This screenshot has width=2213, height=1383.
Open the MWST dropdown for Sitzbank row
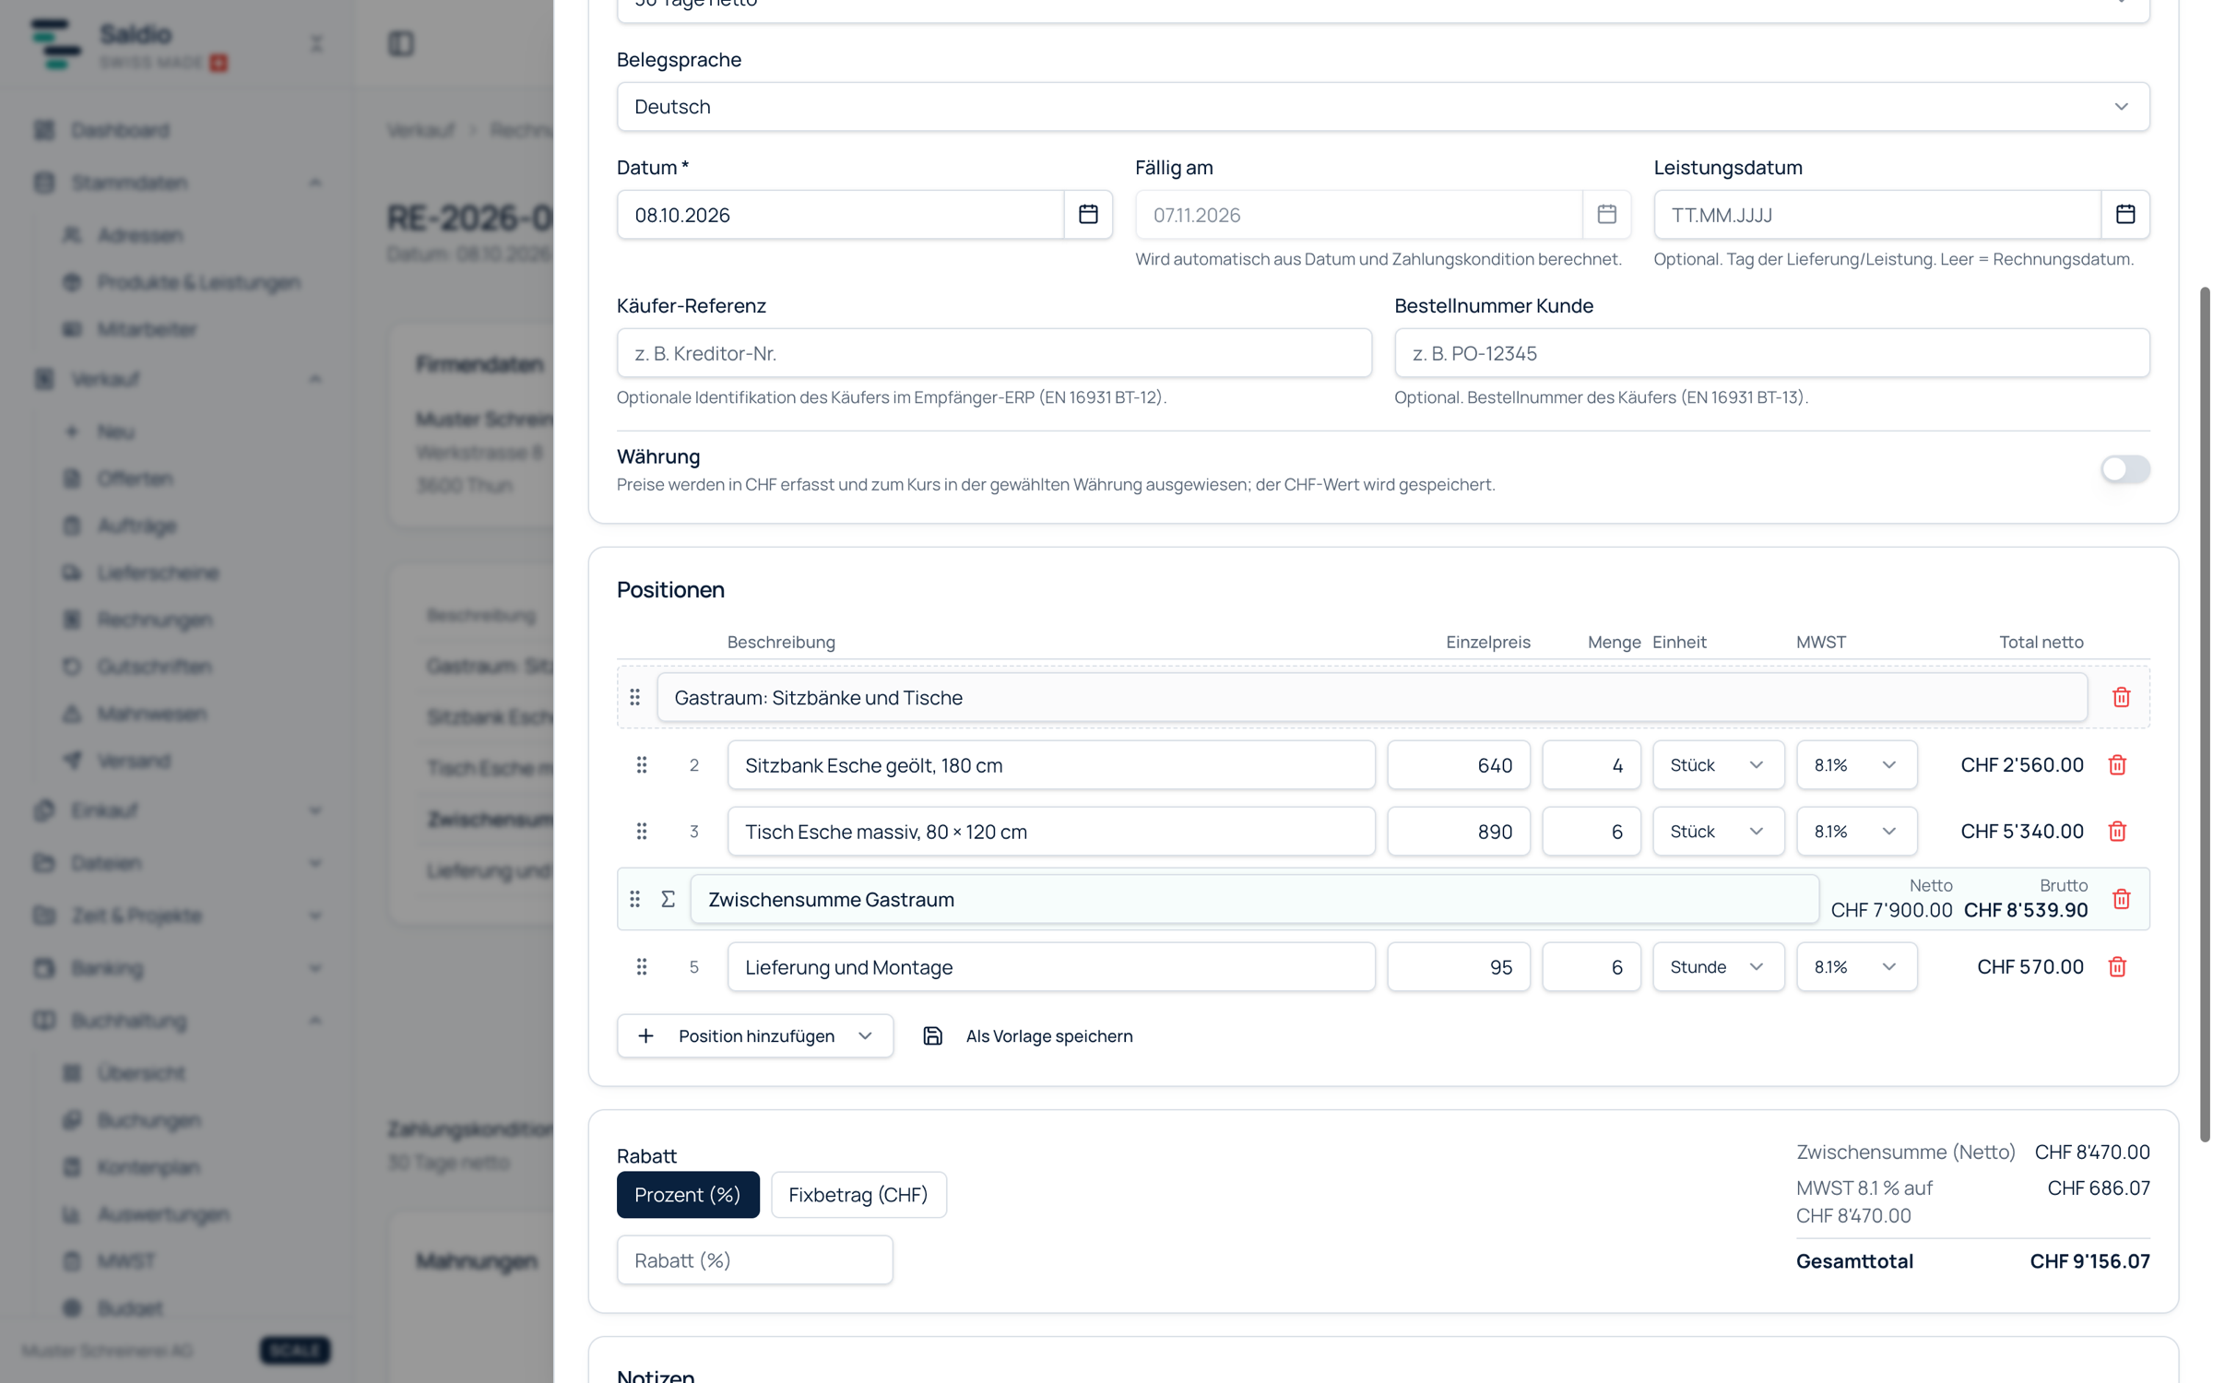(1856, 765)
